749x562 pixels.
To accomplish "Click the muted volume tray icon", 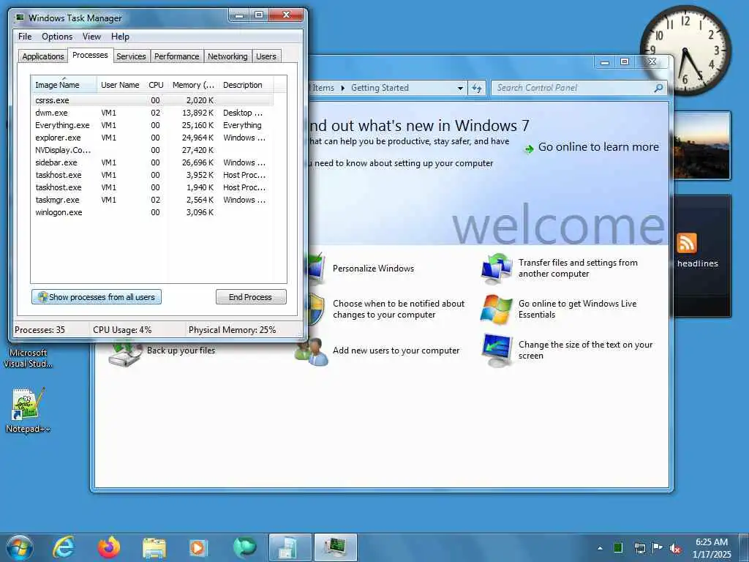I will [675, 548].
